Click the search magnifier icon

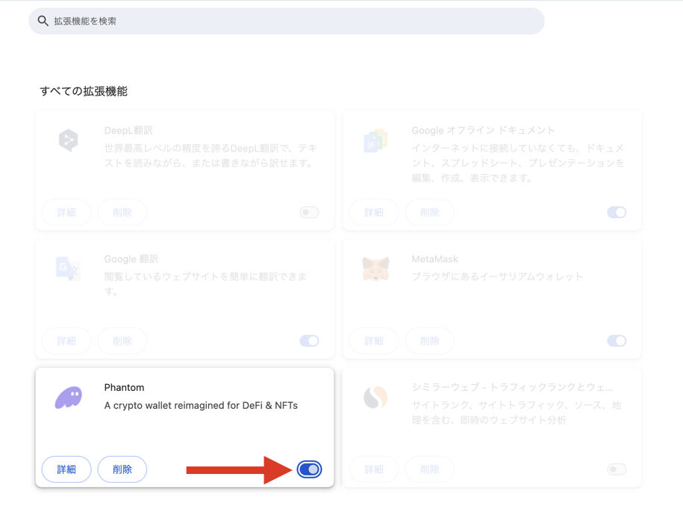(43, 21)
